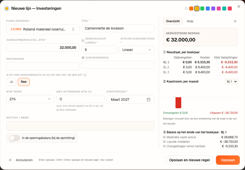This screenshot has width=245, height=170.
Task: Switch to the Overzicht tab
Action: click(x=173, y=21)
